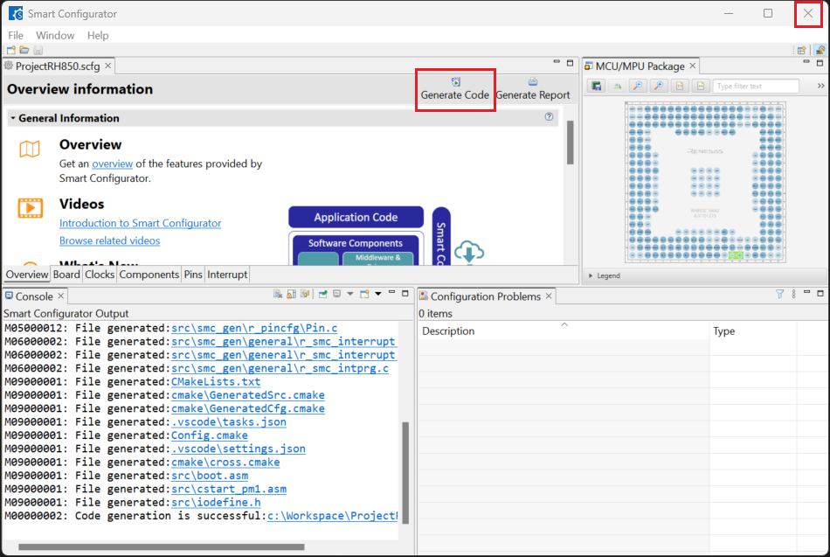Select the Smart Configurator perspective icon
The image size is (830, 557).
(820, 51)
